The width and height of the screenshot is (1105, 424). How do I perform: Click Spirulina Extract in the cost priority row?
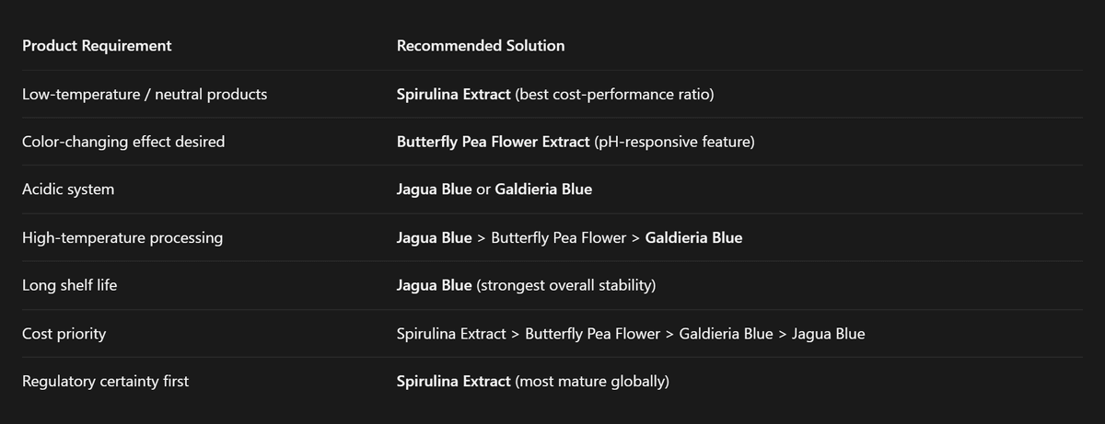coord(451,333)
